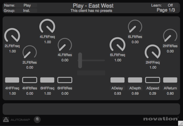Click the 'This client has no presets' text
The width and height of the screenshot is (183, 126).
tap(91, 11)
